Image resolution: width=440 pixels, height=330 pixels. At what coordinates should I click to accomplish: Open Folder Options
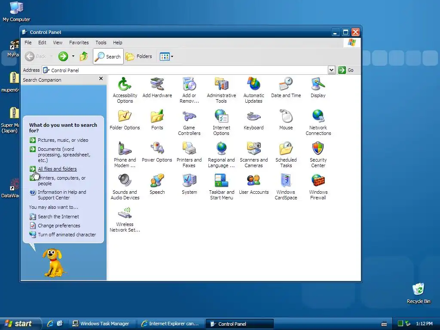point(125,120)
